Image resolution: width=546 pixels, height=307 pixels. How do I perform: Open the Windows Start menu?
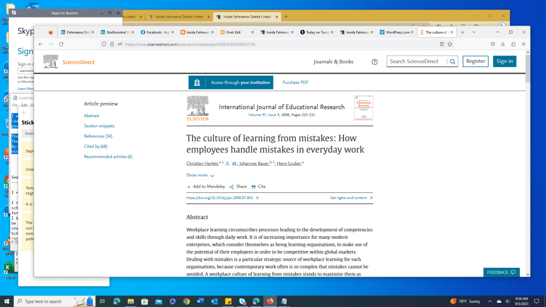coord(6,301)
